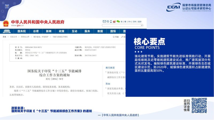This screenshot has height=120, width=214.
Task: Click the CCAI logo
Action: pyautogui.click(x=173, y=7)
